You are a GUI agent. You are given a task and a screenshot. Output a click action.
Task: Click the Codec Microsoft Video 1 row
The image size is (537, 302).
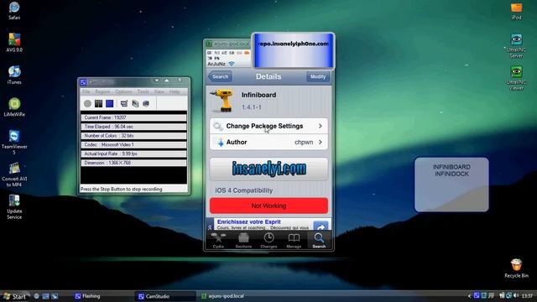(x=134, y=145)
